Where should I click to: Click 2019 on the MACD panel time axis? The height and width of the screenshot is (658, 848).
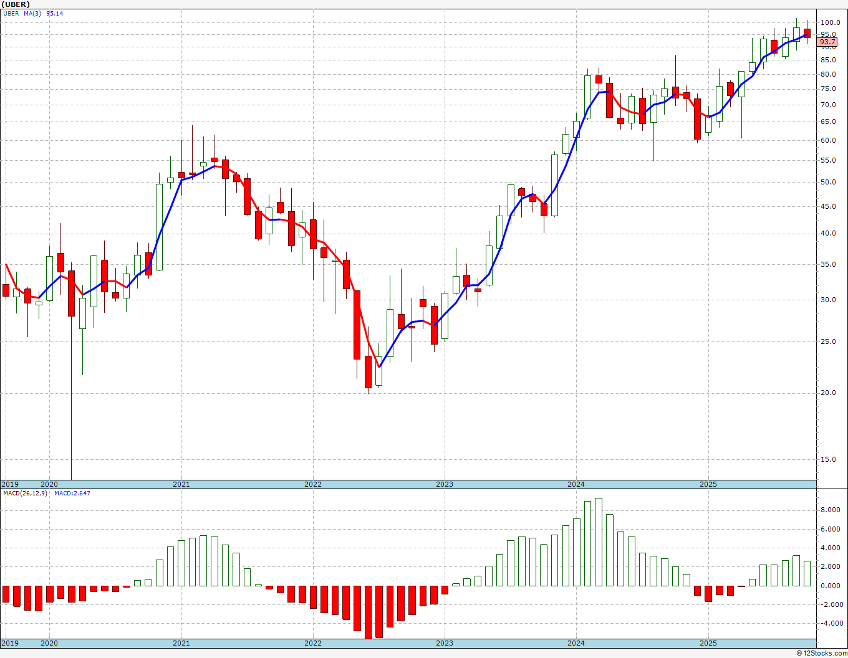point(10,643)
